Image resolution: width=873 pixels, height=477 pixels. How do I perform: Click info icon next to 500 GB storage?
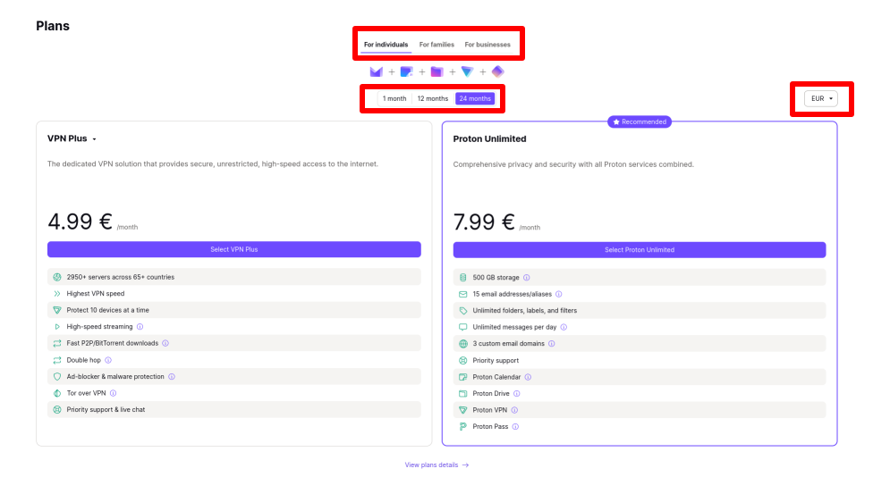click(526, 278)
